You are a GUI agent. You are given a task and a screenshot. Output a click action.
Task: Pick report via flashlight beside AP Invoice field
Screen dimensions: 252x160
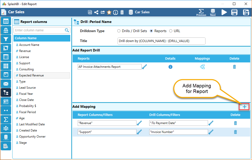[144, 67]
